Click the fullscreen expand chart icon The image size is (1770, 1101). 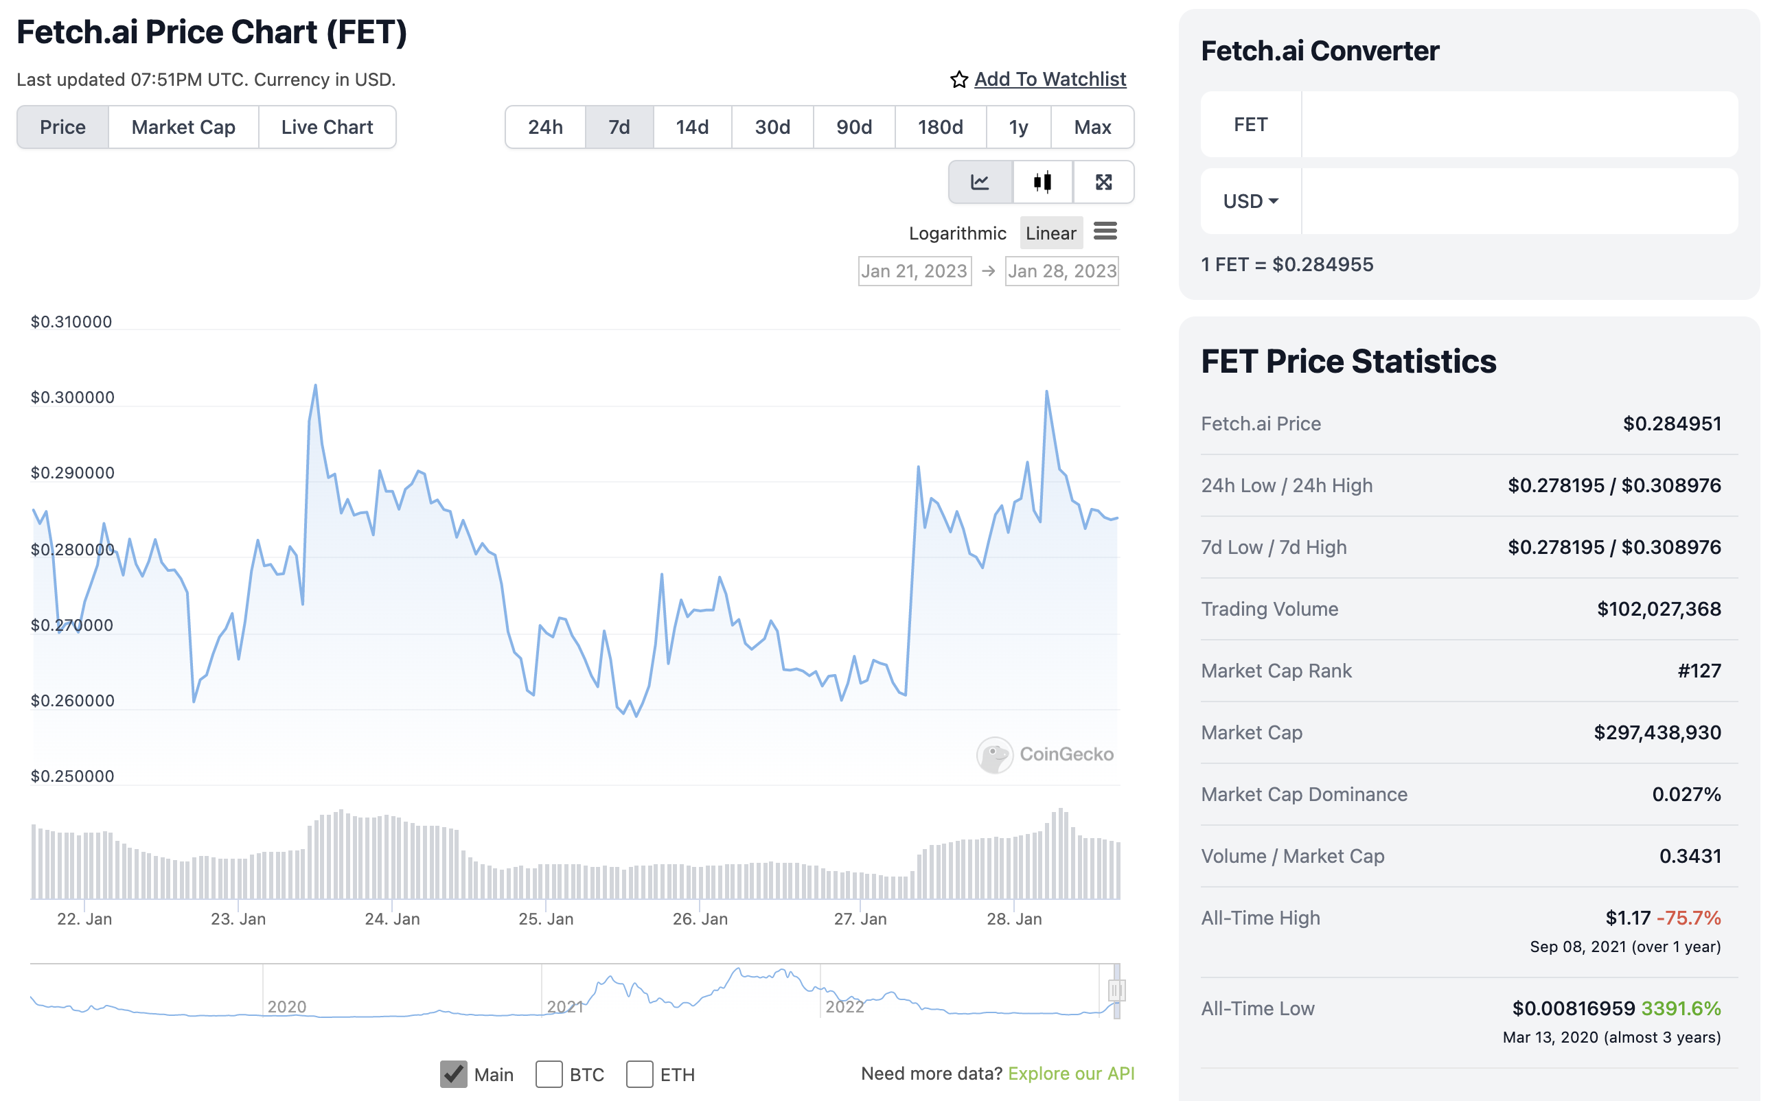(1103, 182)
